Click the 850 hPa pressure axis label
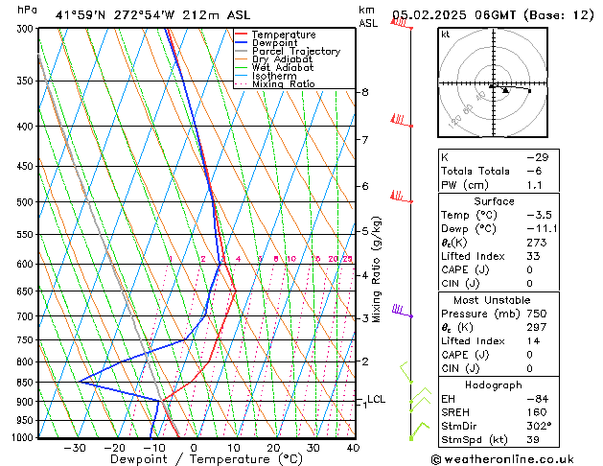This screenshot has height=466, width=603. click(x=27, y=383)
